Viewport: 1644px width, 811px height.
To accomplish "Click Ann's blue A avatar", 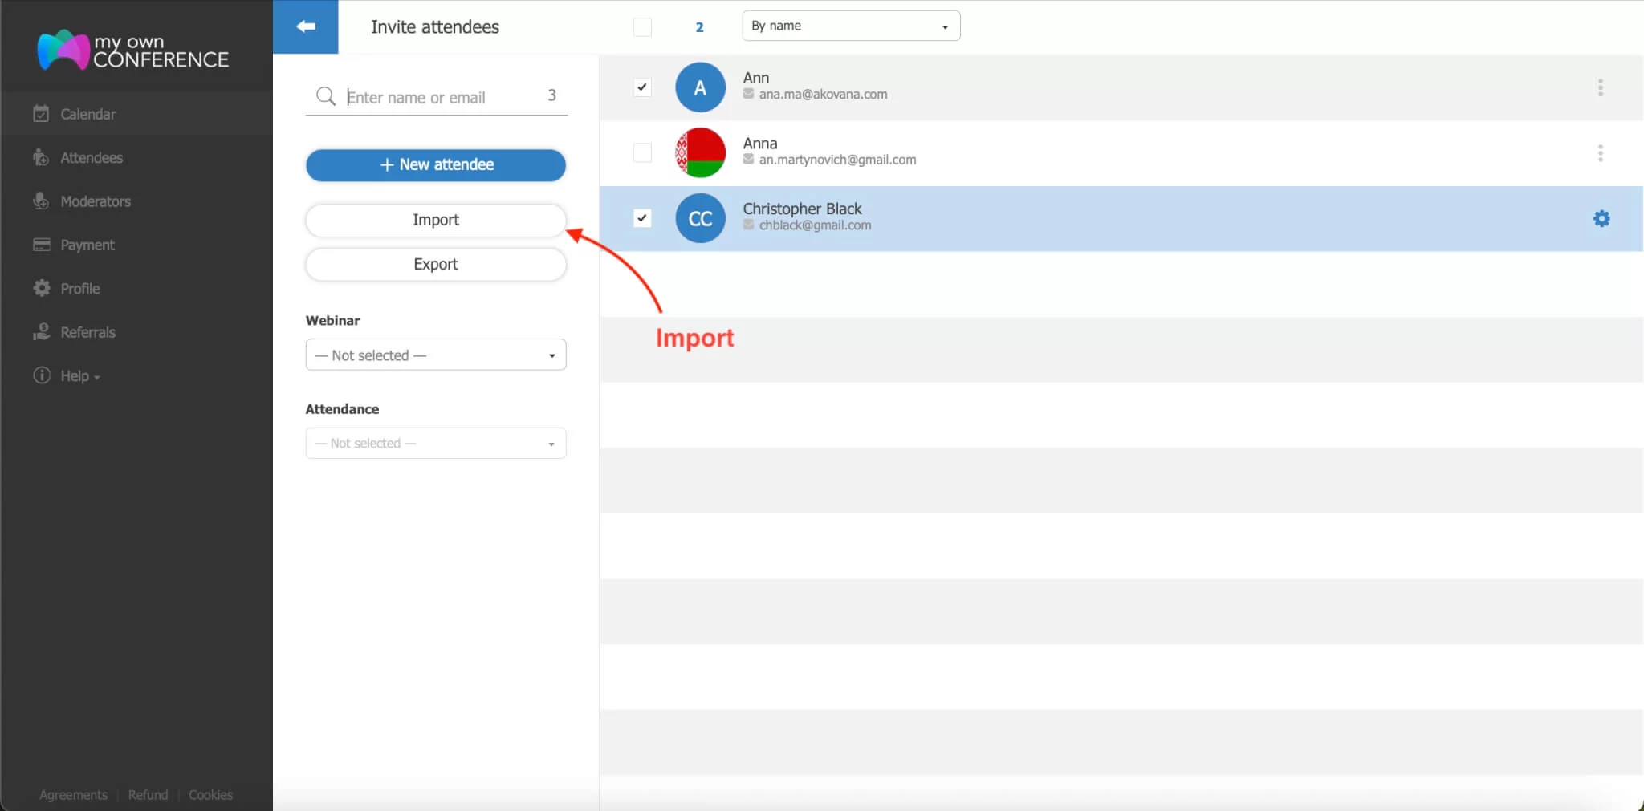I will coord(700,87).
